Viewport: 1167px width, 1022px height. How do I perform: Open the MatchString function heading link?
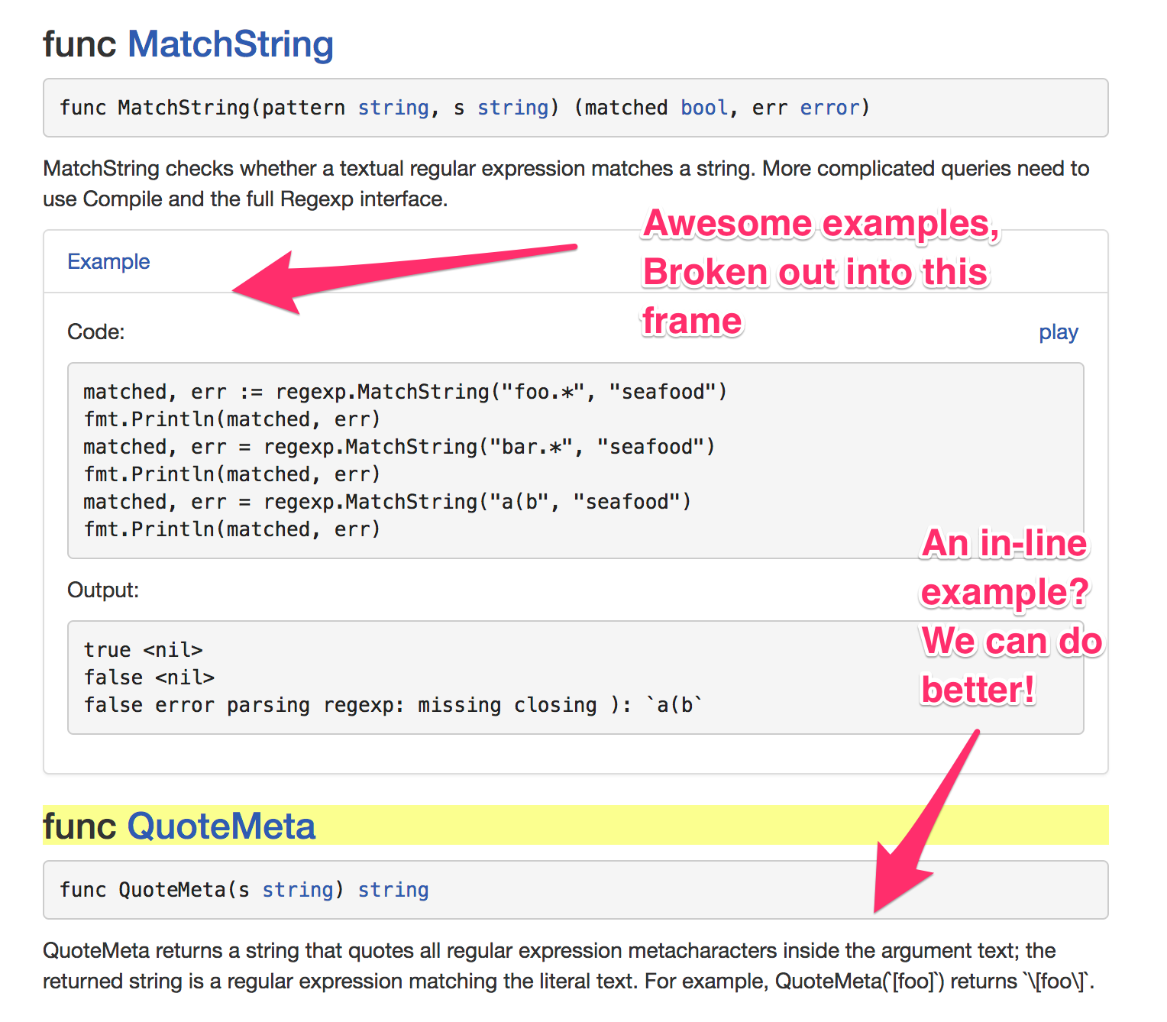[230, 44]
